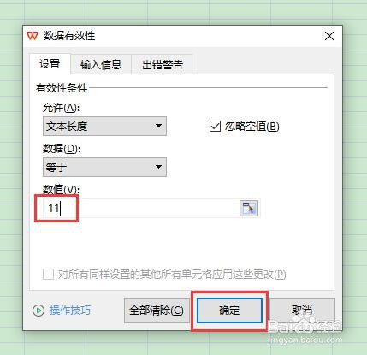Open the 操作技巧 link
367x355 pixels.
70,311
